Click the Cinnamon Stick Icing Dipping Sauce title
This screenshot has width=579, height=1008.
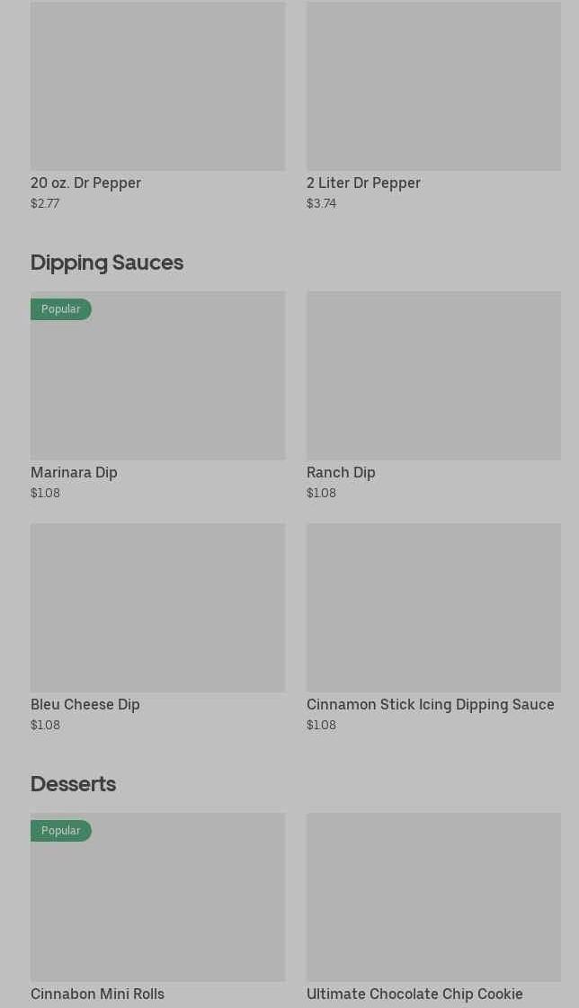(430, 704)
